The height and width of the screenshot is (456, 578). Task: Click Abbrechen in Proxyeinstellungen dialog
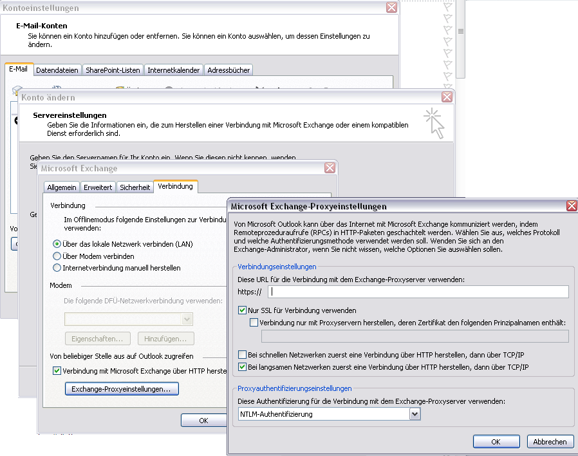pos(550,442)
